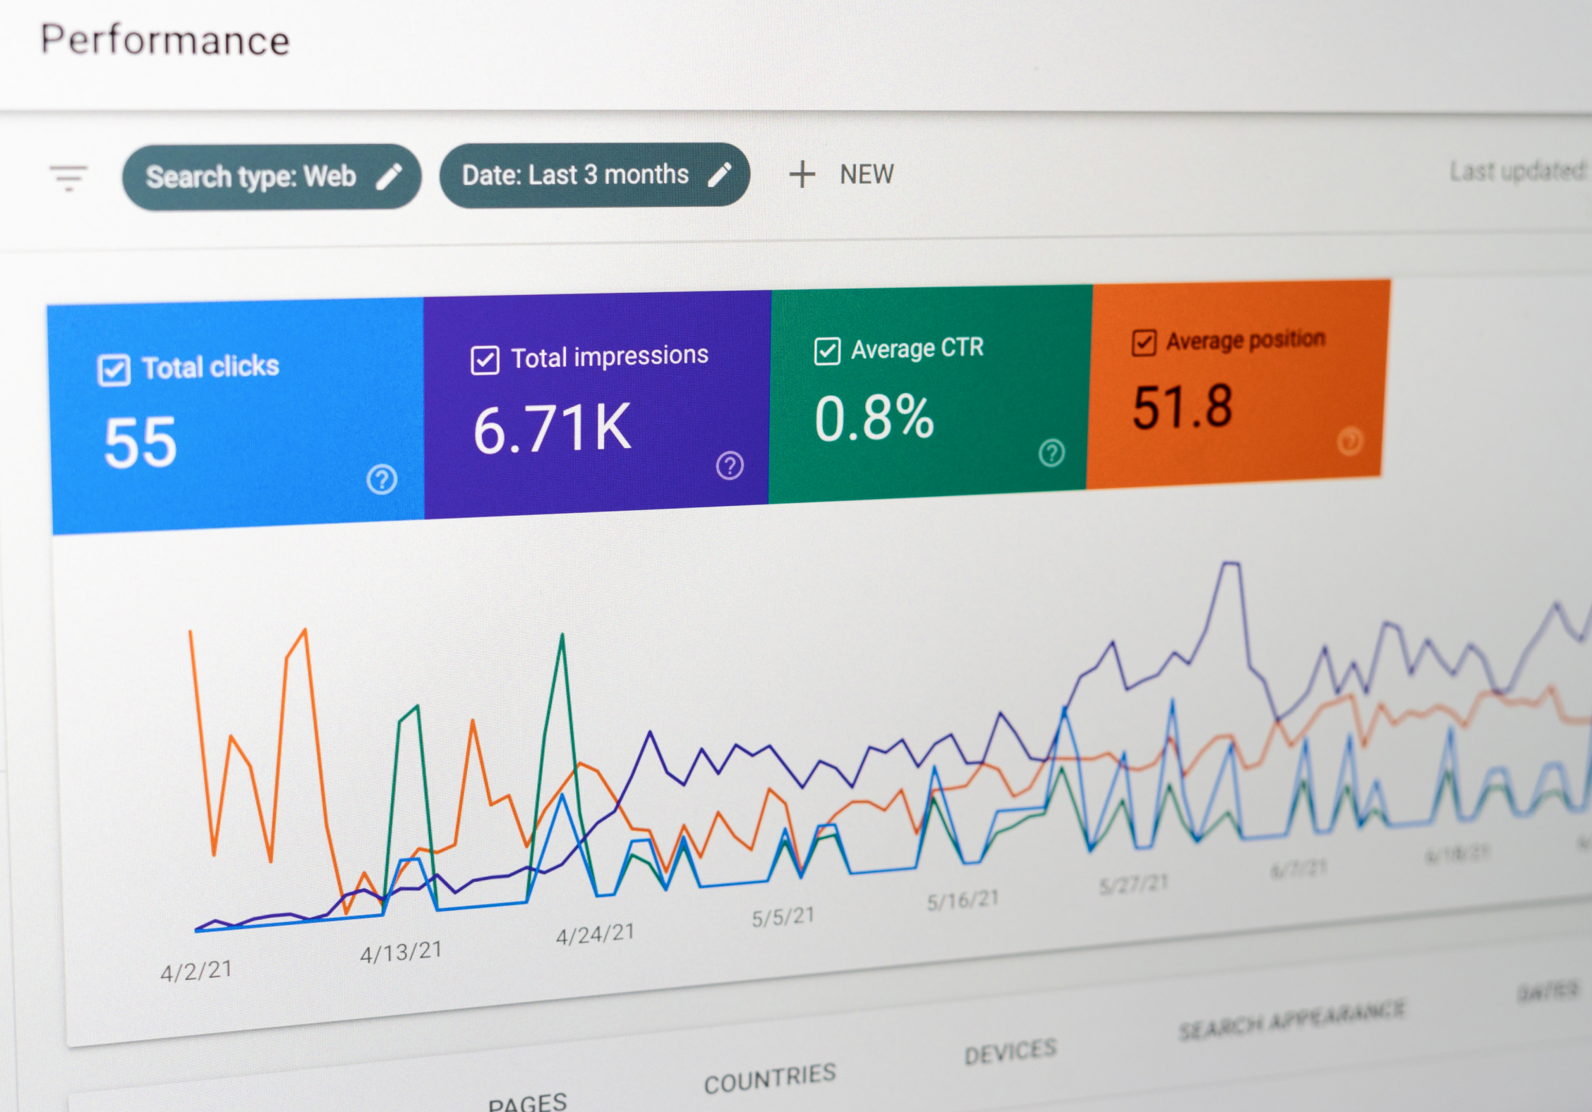
Task: Uncheck the Total impressions checkbox
Action: point(485,361)
